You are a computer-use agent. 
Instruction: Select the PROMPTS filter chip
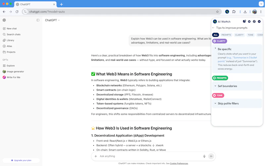[x=226, y=35]
